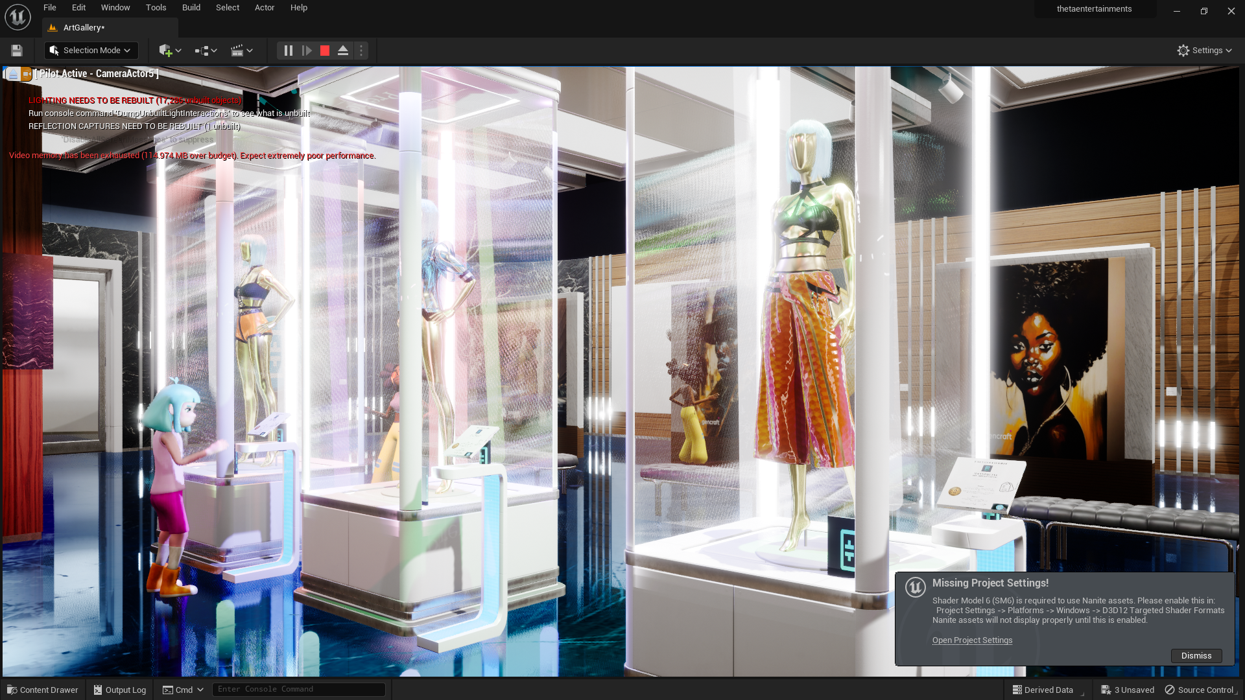This screenshot has width=1245, height=700.
Task: Open the Actor menu
Action: pos(264,8)
